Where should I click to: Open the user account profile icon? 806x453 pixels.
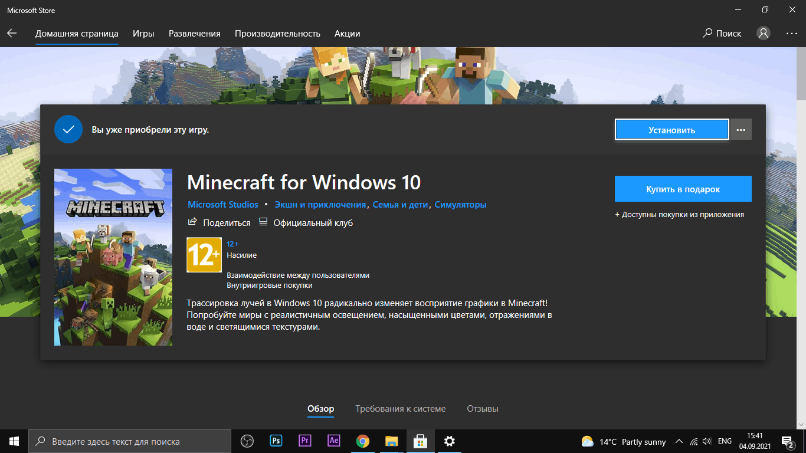(764, 33)
